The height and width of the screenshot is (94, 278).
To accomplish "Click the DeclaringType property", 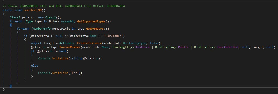I will click(135, 43).
